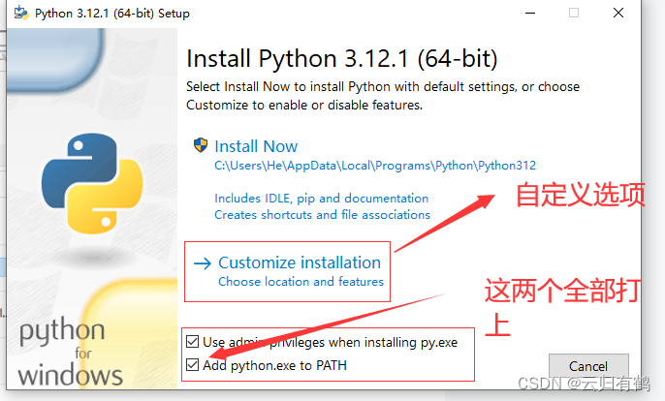Click the Python setup icon in title bar
Image resolution: width=665 pixels, height=401 pixels.
coord(21,14)
